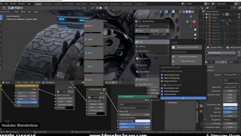Click the Cylinder_Plate object icon in properties
The height and width of the screenshot is (136, 241).
(208, 48)
